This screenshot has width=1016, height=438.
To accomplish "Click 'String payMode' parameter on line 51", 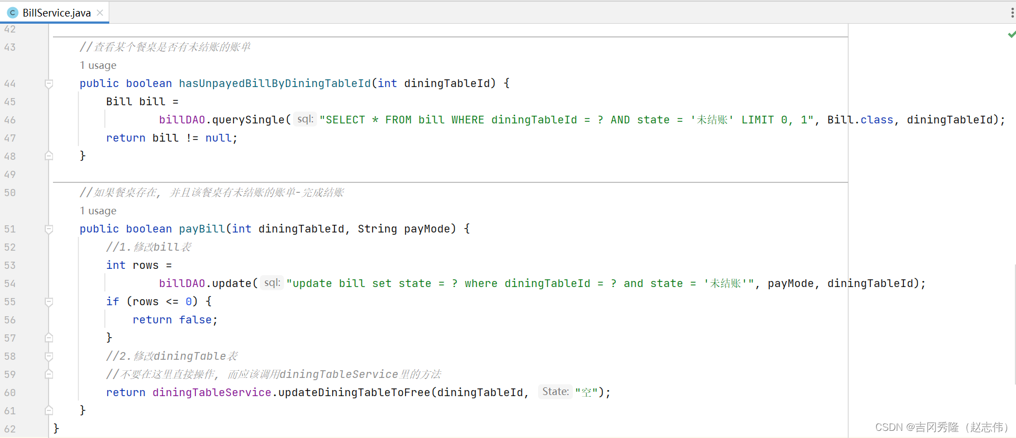I will [x=404, y=229].
